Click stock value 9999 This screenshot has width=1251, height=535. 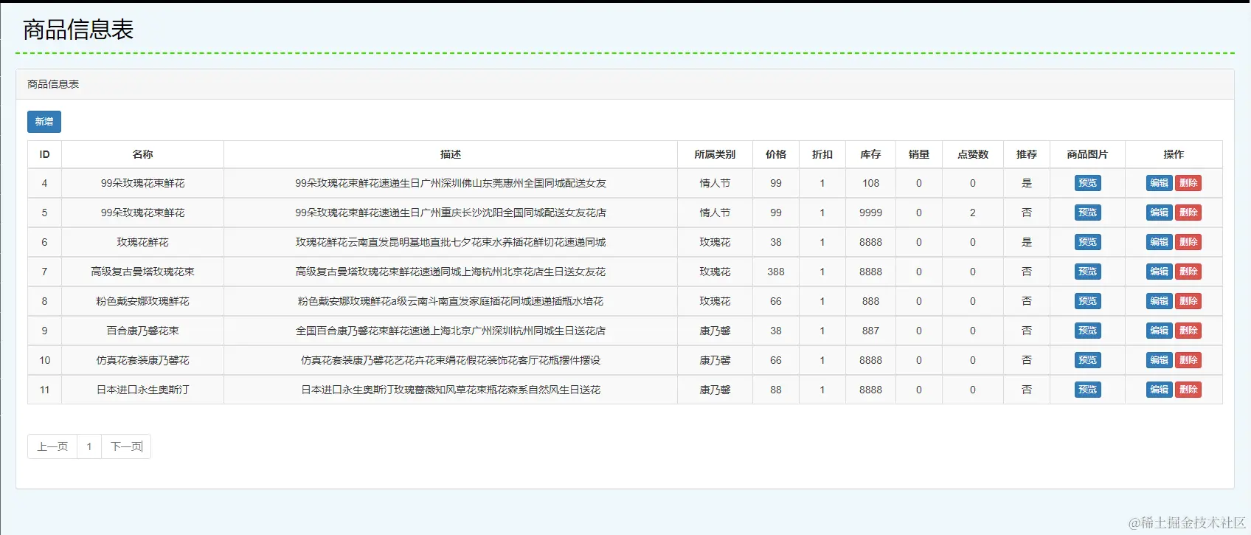point(870,213)
